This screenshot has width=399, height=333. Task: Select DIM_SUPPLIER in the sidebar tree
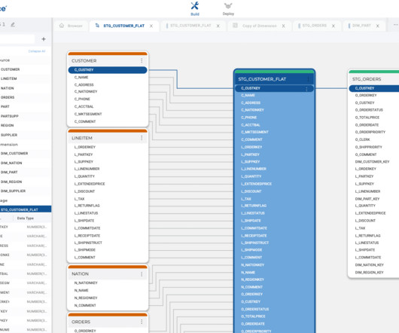[13, 191]
